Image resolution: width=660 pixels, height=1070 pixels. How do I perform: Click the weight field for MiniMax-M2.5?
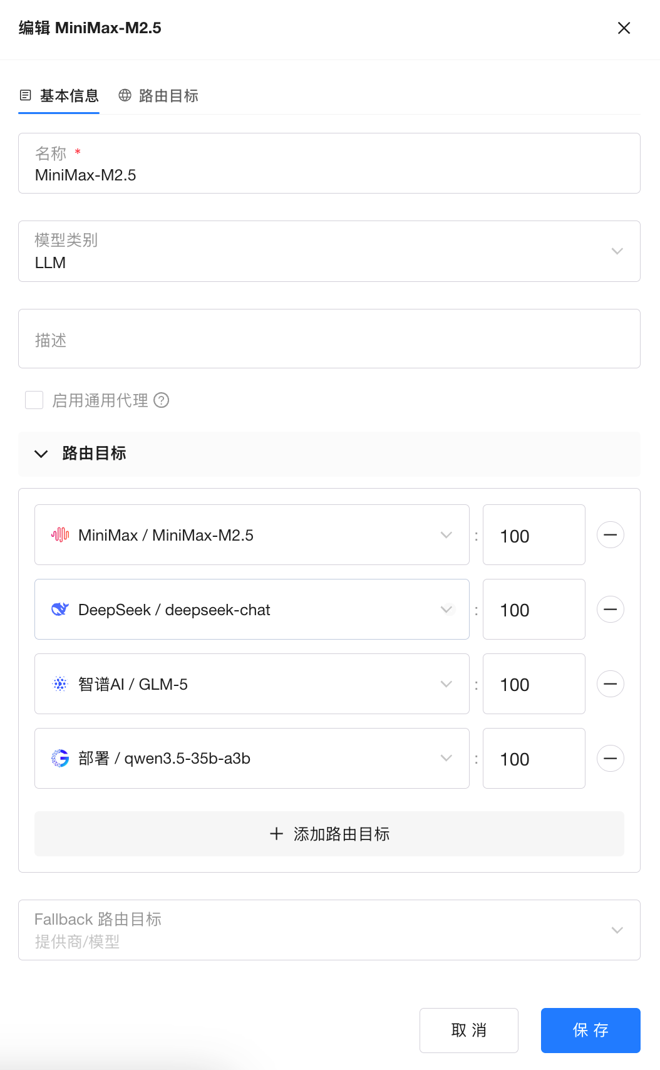(x=534, y=536)
